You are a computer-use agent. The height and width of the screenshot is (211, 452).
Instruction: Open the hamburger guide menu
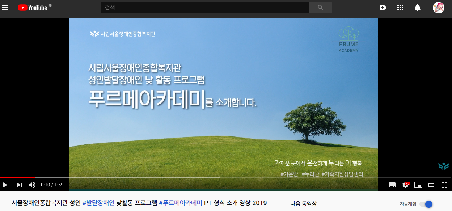(x=5, y=8)
